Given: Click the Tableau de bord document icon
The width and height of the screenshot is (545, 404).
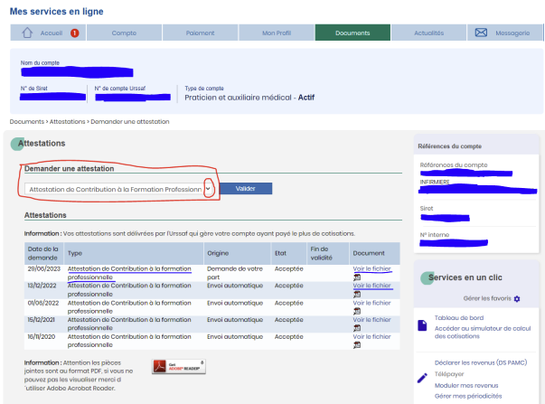Looking at the screenshot, I should [x=424, y=327].
